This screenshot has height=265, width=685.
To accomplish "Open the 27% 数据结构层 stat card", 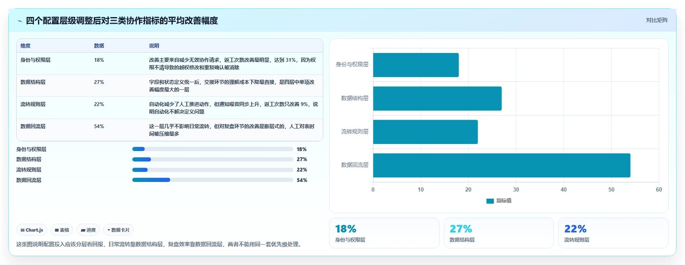I will (x=499, y=233).
